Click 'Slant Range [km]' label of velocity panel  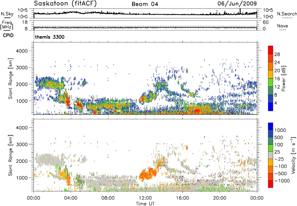(x=10, y=155)
